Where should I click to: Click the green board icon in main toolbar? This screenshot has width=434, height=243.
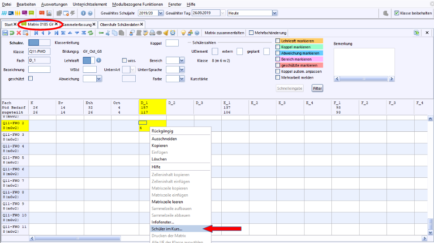coord(31,13)
